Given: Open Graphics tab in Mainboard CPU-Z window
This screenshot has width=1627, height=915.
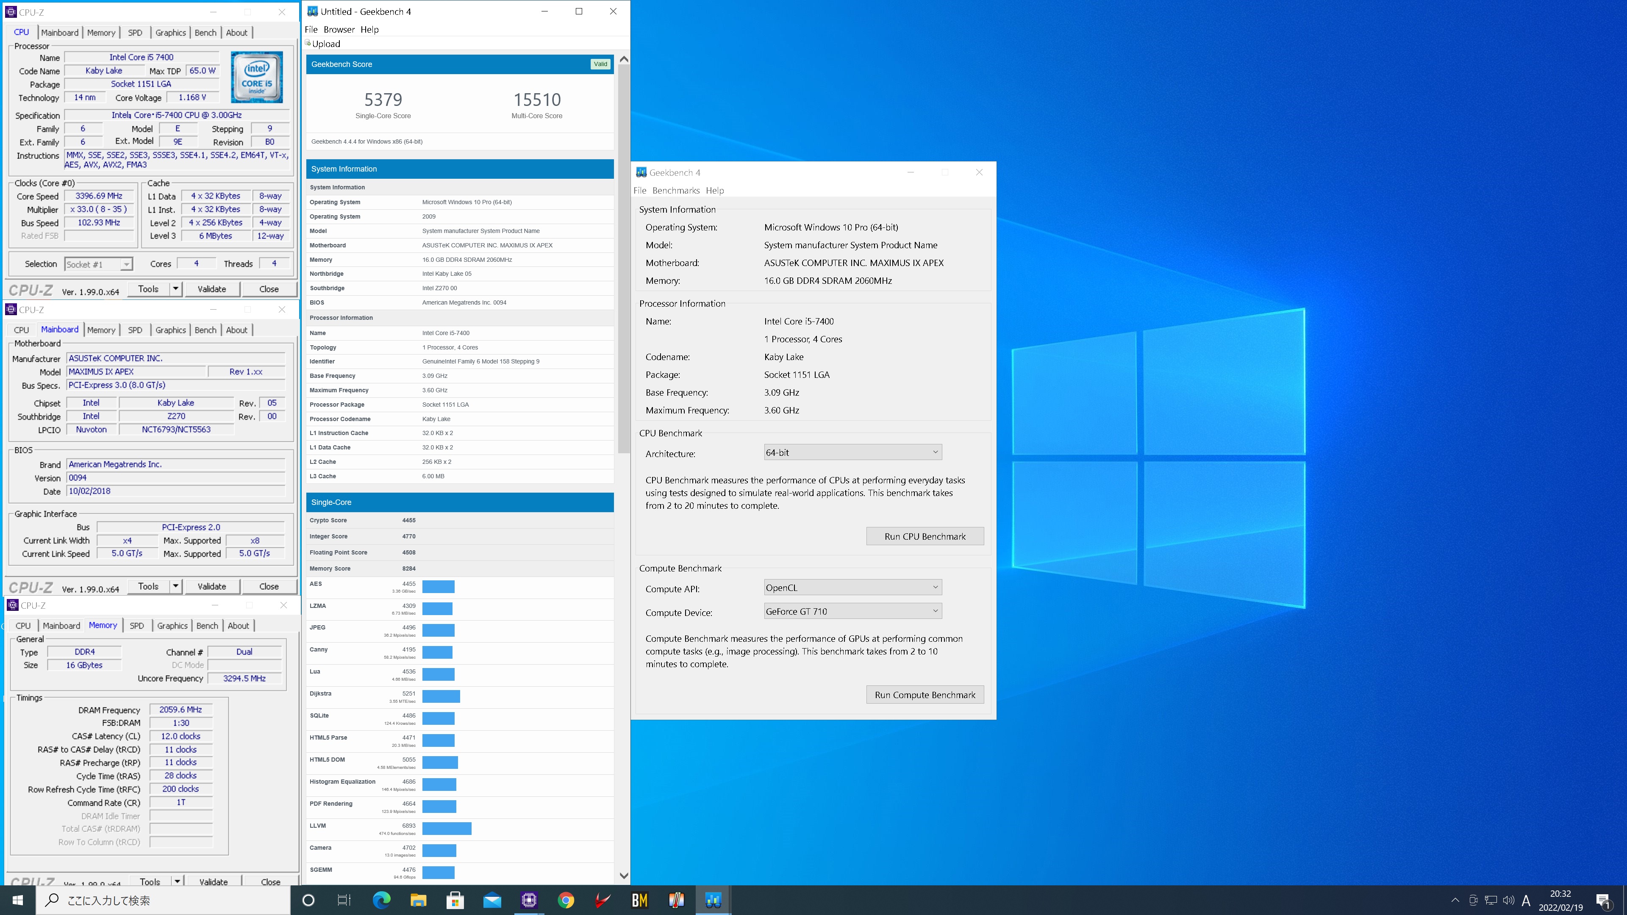Looking at the screenshot, I should tap(170, 330).
